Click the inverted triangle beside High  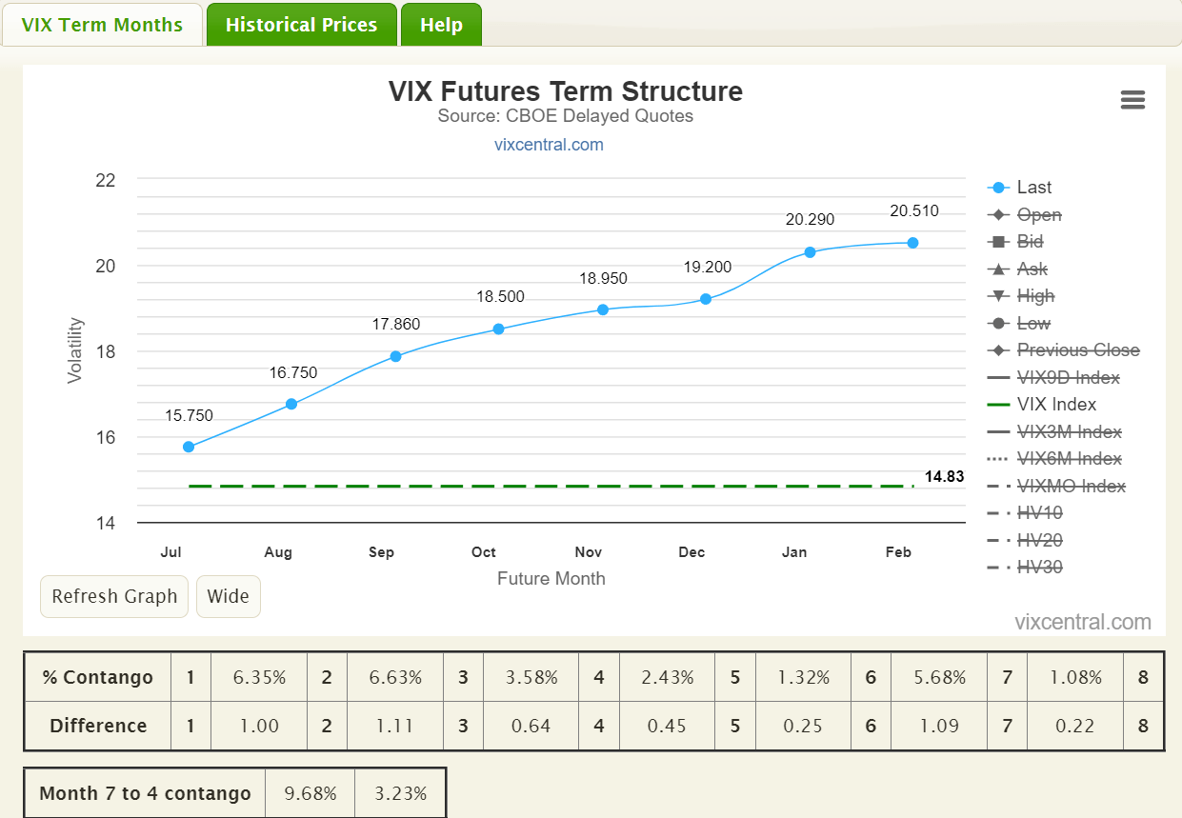click(x=999, y=295)
